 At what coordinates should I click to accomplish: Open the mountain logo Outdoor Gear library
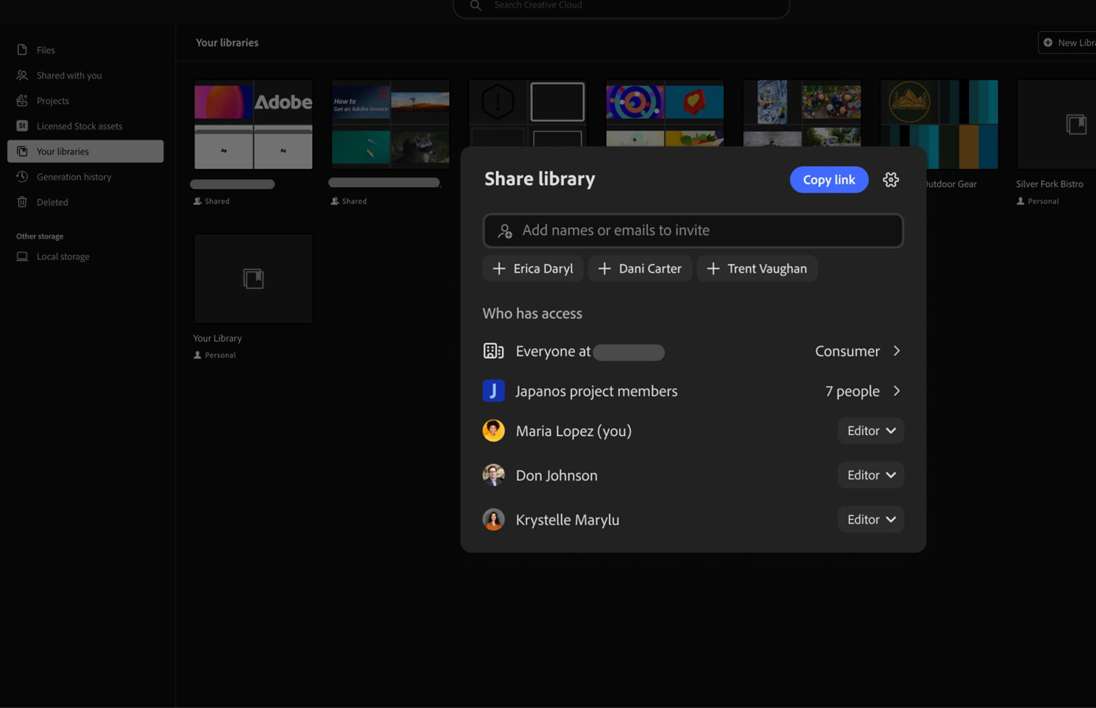pyautogui.click(x=939, y=124)
